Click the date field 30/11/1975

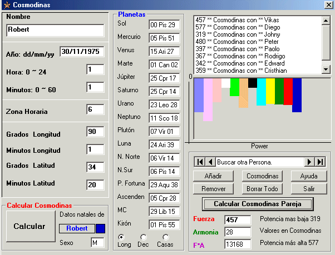click(x=82, y=52)
